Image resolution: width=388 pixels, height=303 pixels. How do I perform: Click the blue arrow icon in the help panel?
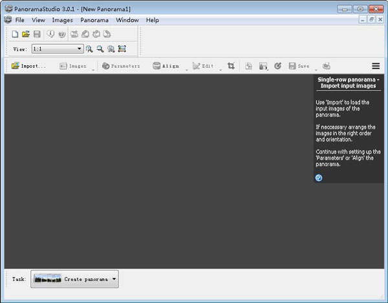click(x=319, y=178)
